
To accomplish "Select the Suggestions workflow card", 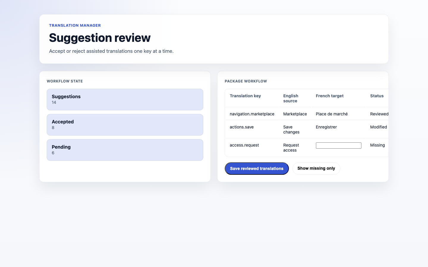I will (125, 99).
